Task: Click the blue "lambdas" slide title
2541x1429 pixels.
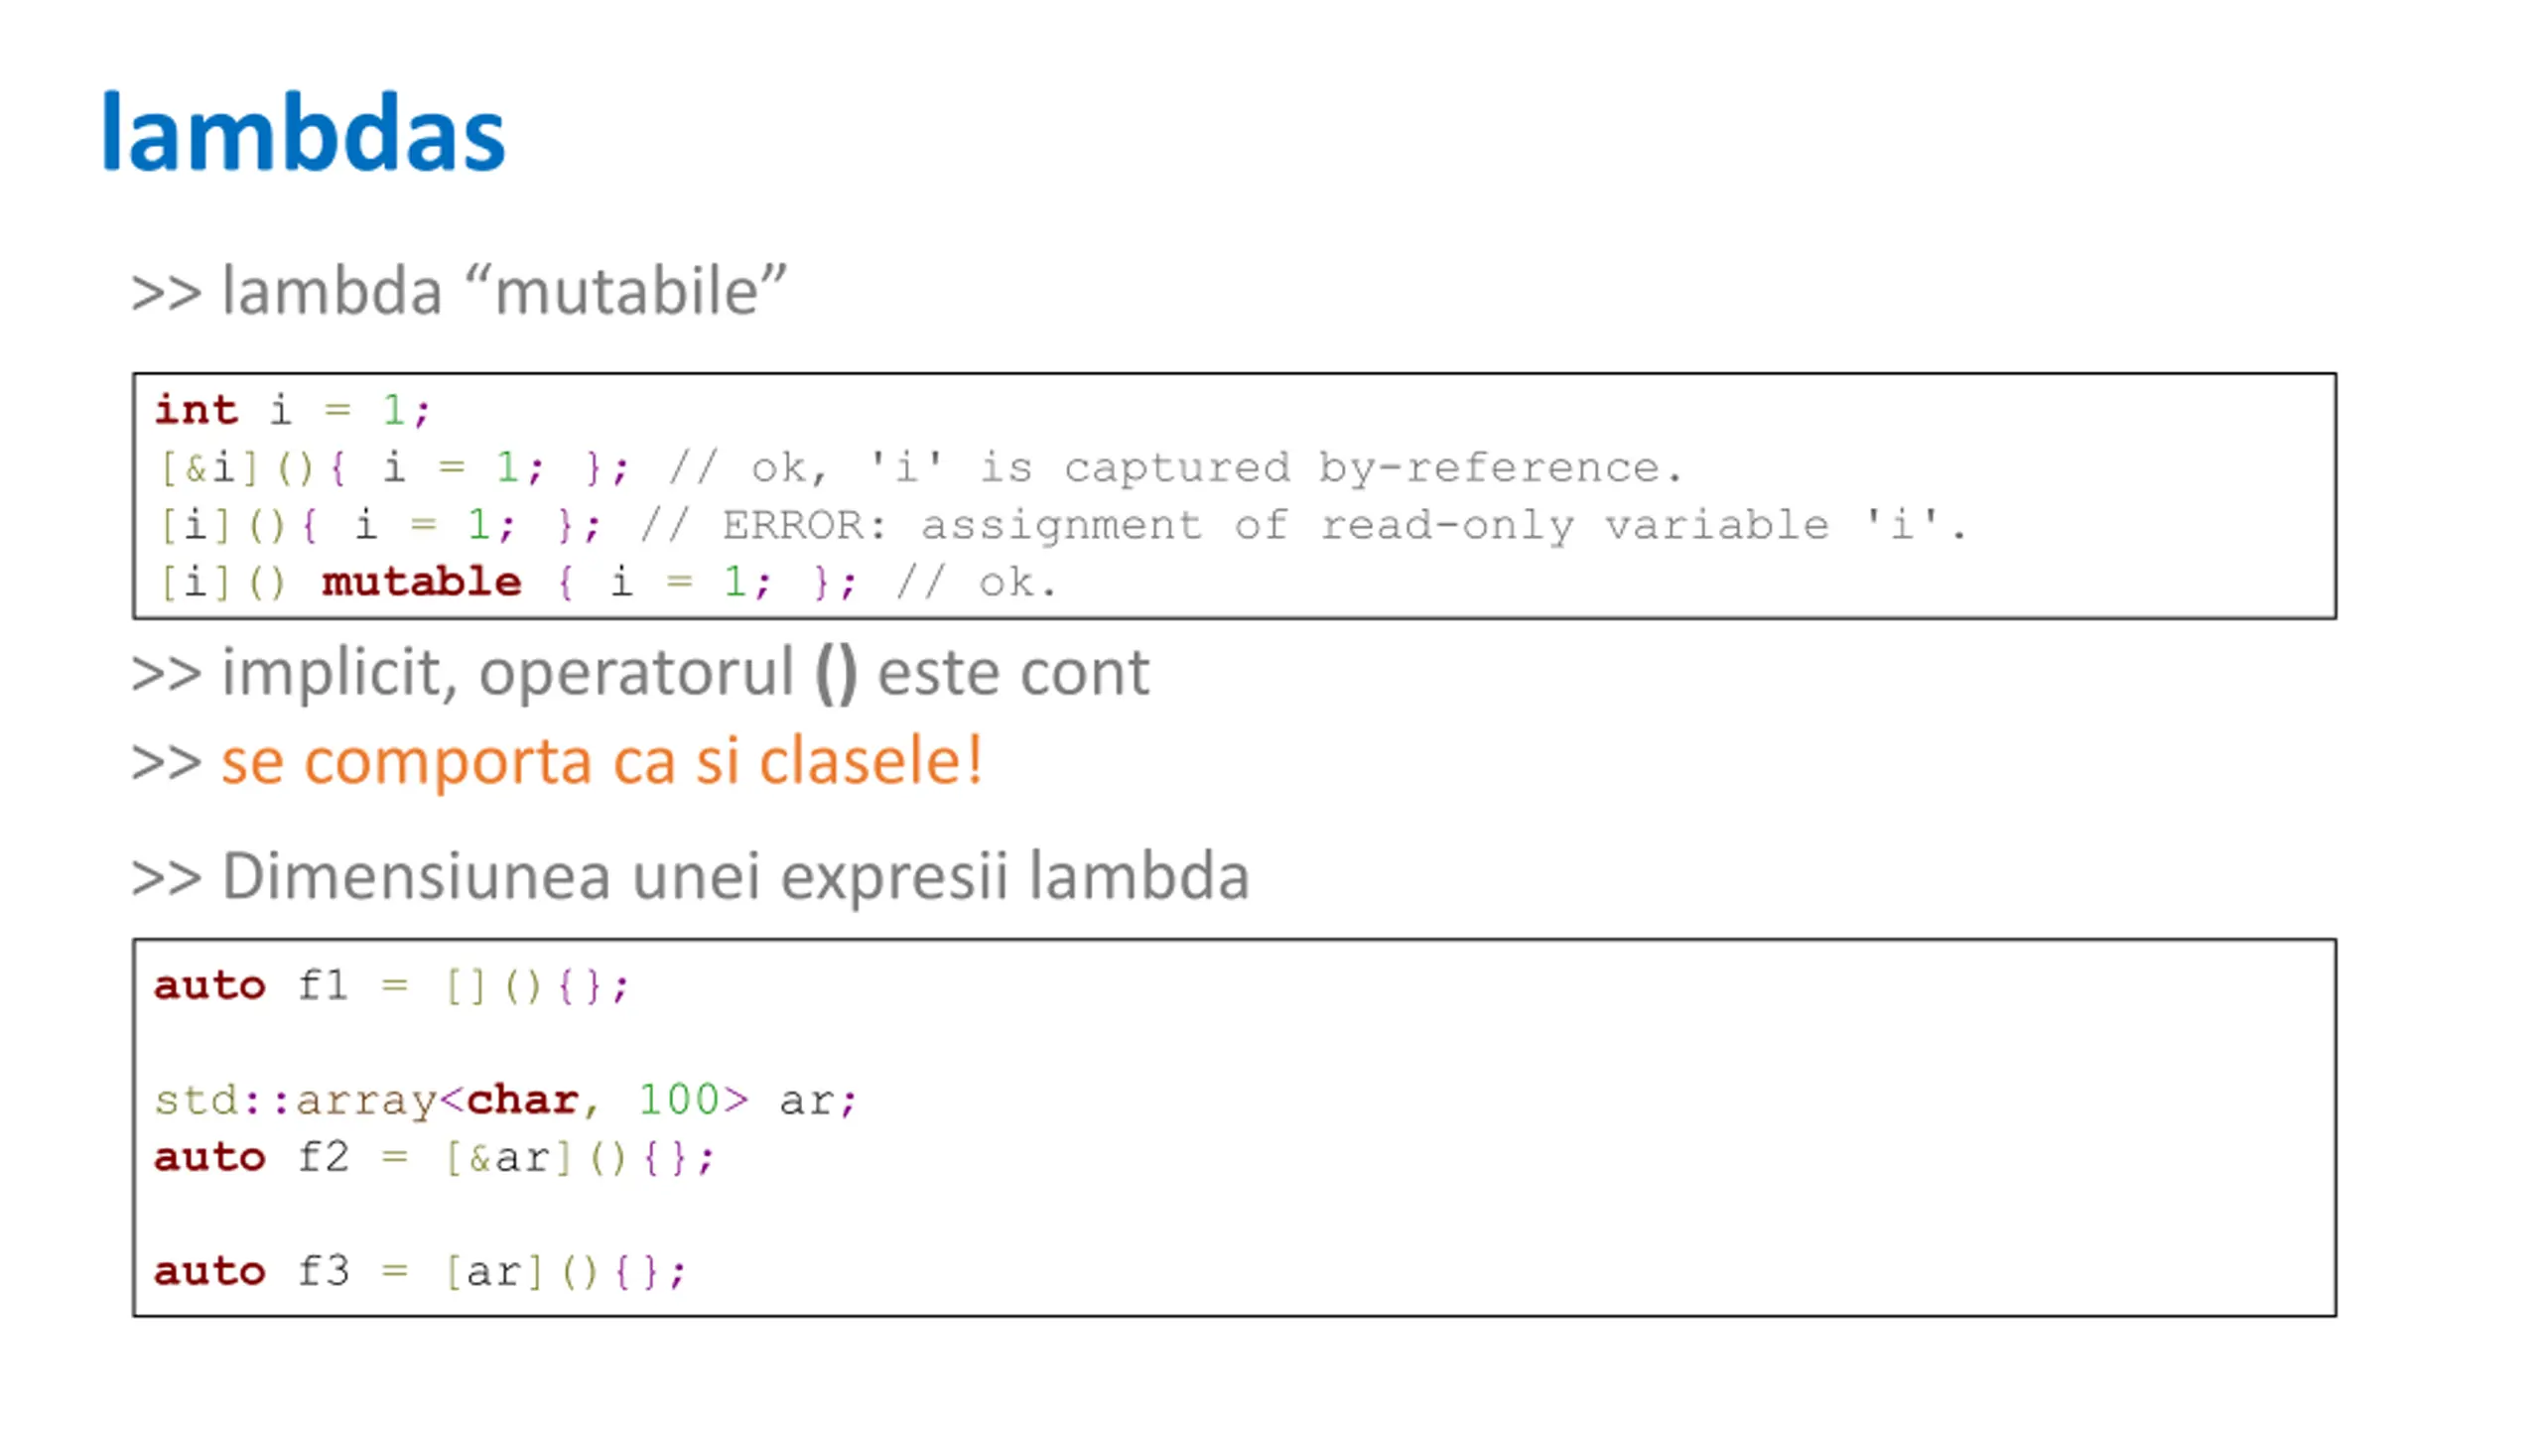Action: (x=303, y=134)
